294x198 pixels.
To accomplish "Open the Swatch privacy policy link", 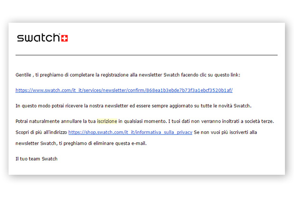I will [x=130, y=132].
